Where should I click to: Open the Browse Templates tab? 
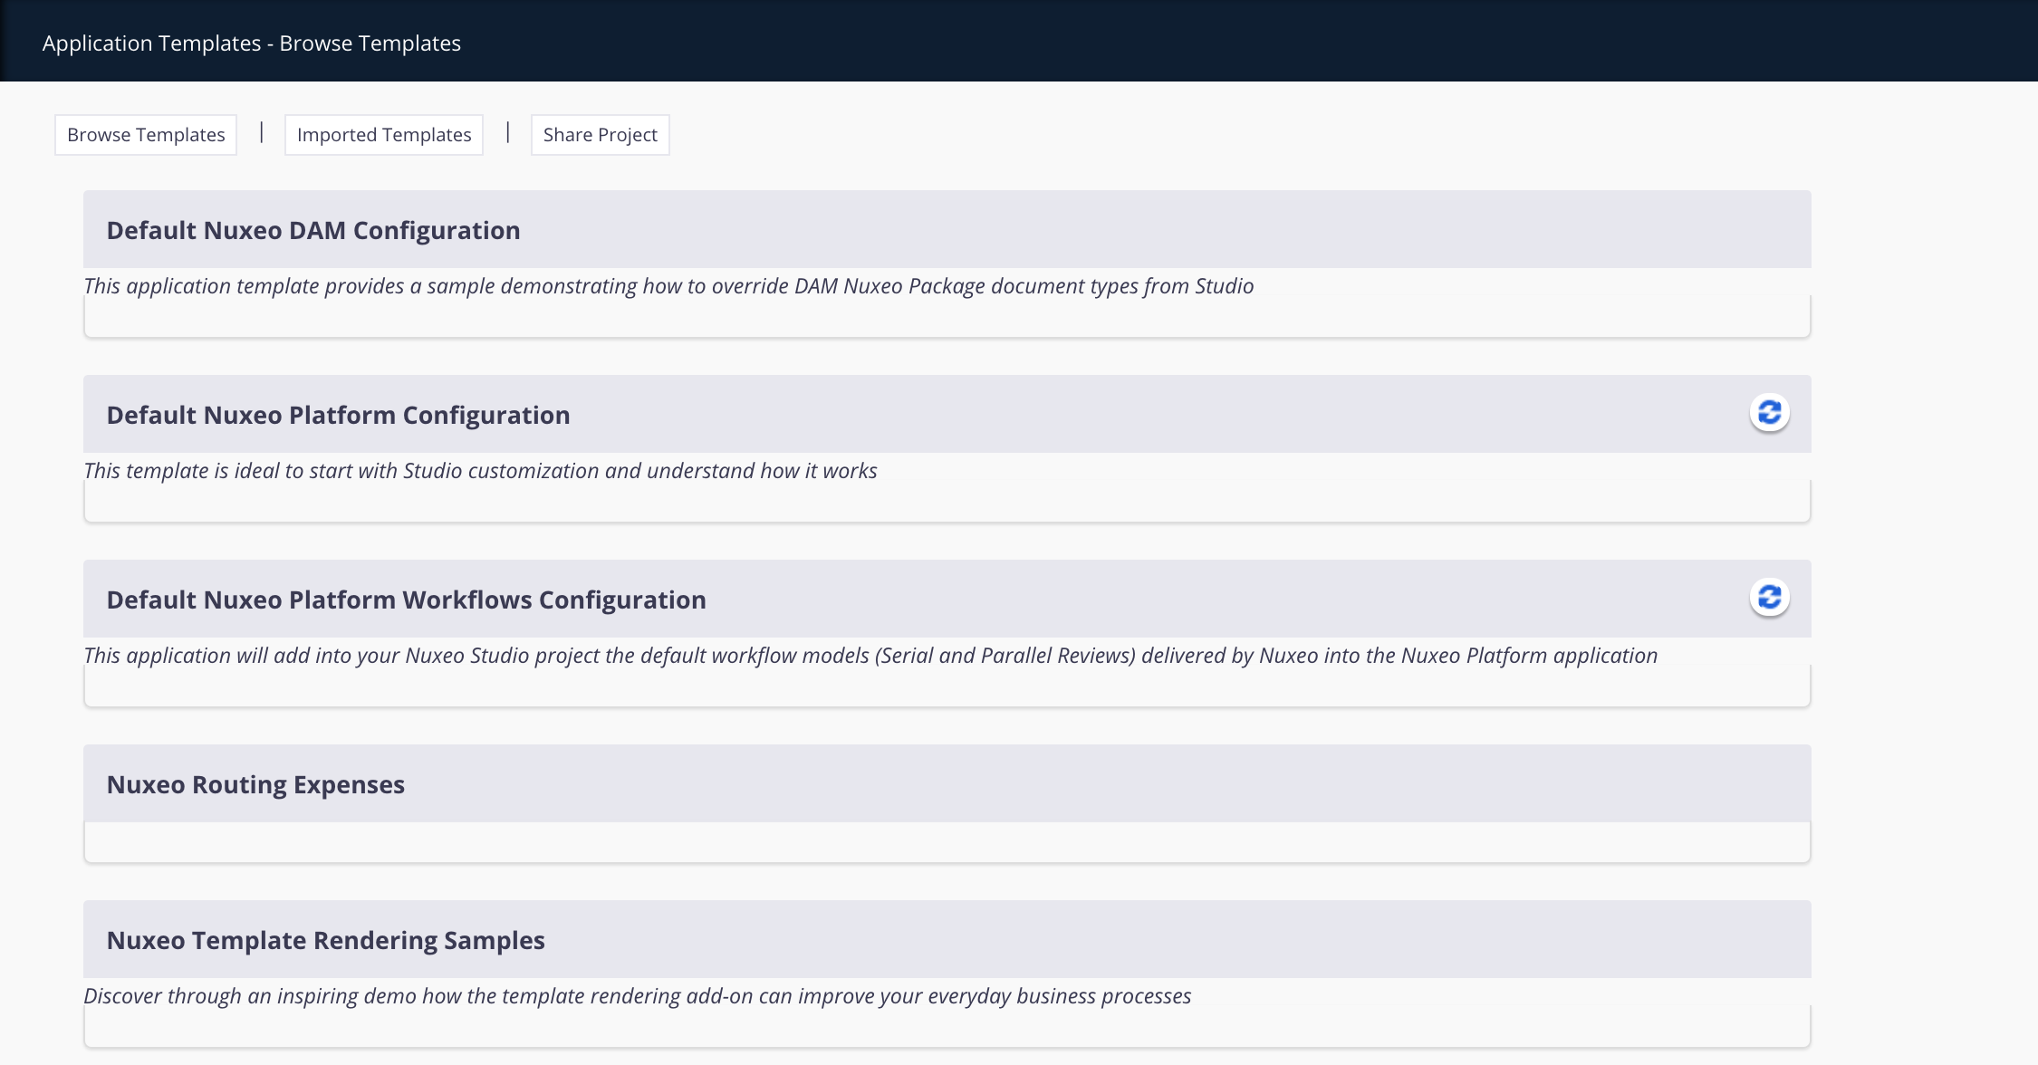coord(146,135)
